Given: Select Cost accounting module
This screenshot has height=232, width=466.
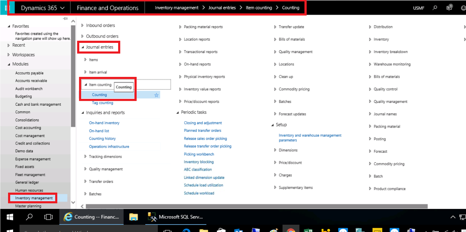Looking at the screenshot, I should [28, 128].
